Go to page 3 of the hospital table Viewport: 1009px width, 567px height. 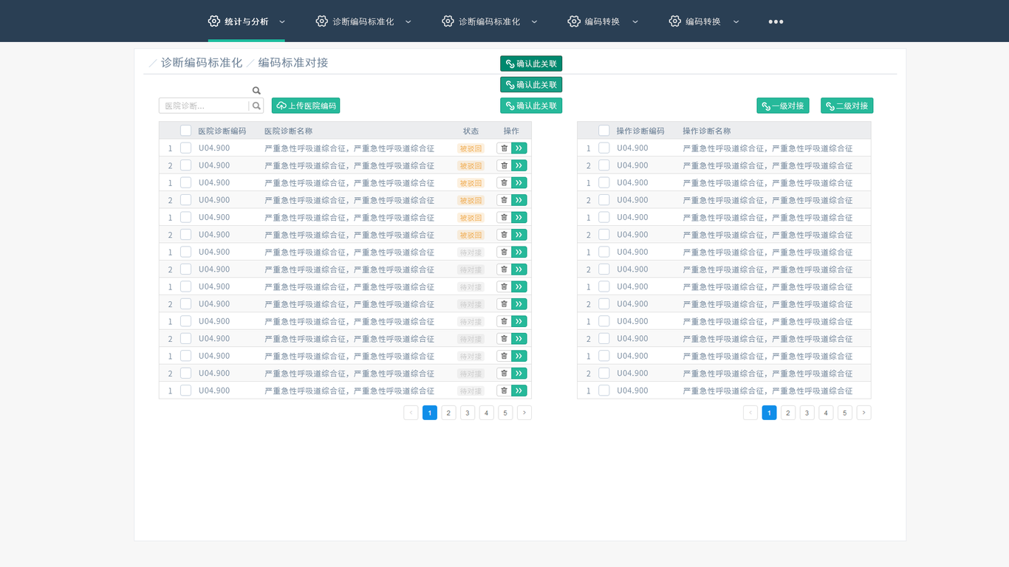pyautogui.click(x=468, y=413)
